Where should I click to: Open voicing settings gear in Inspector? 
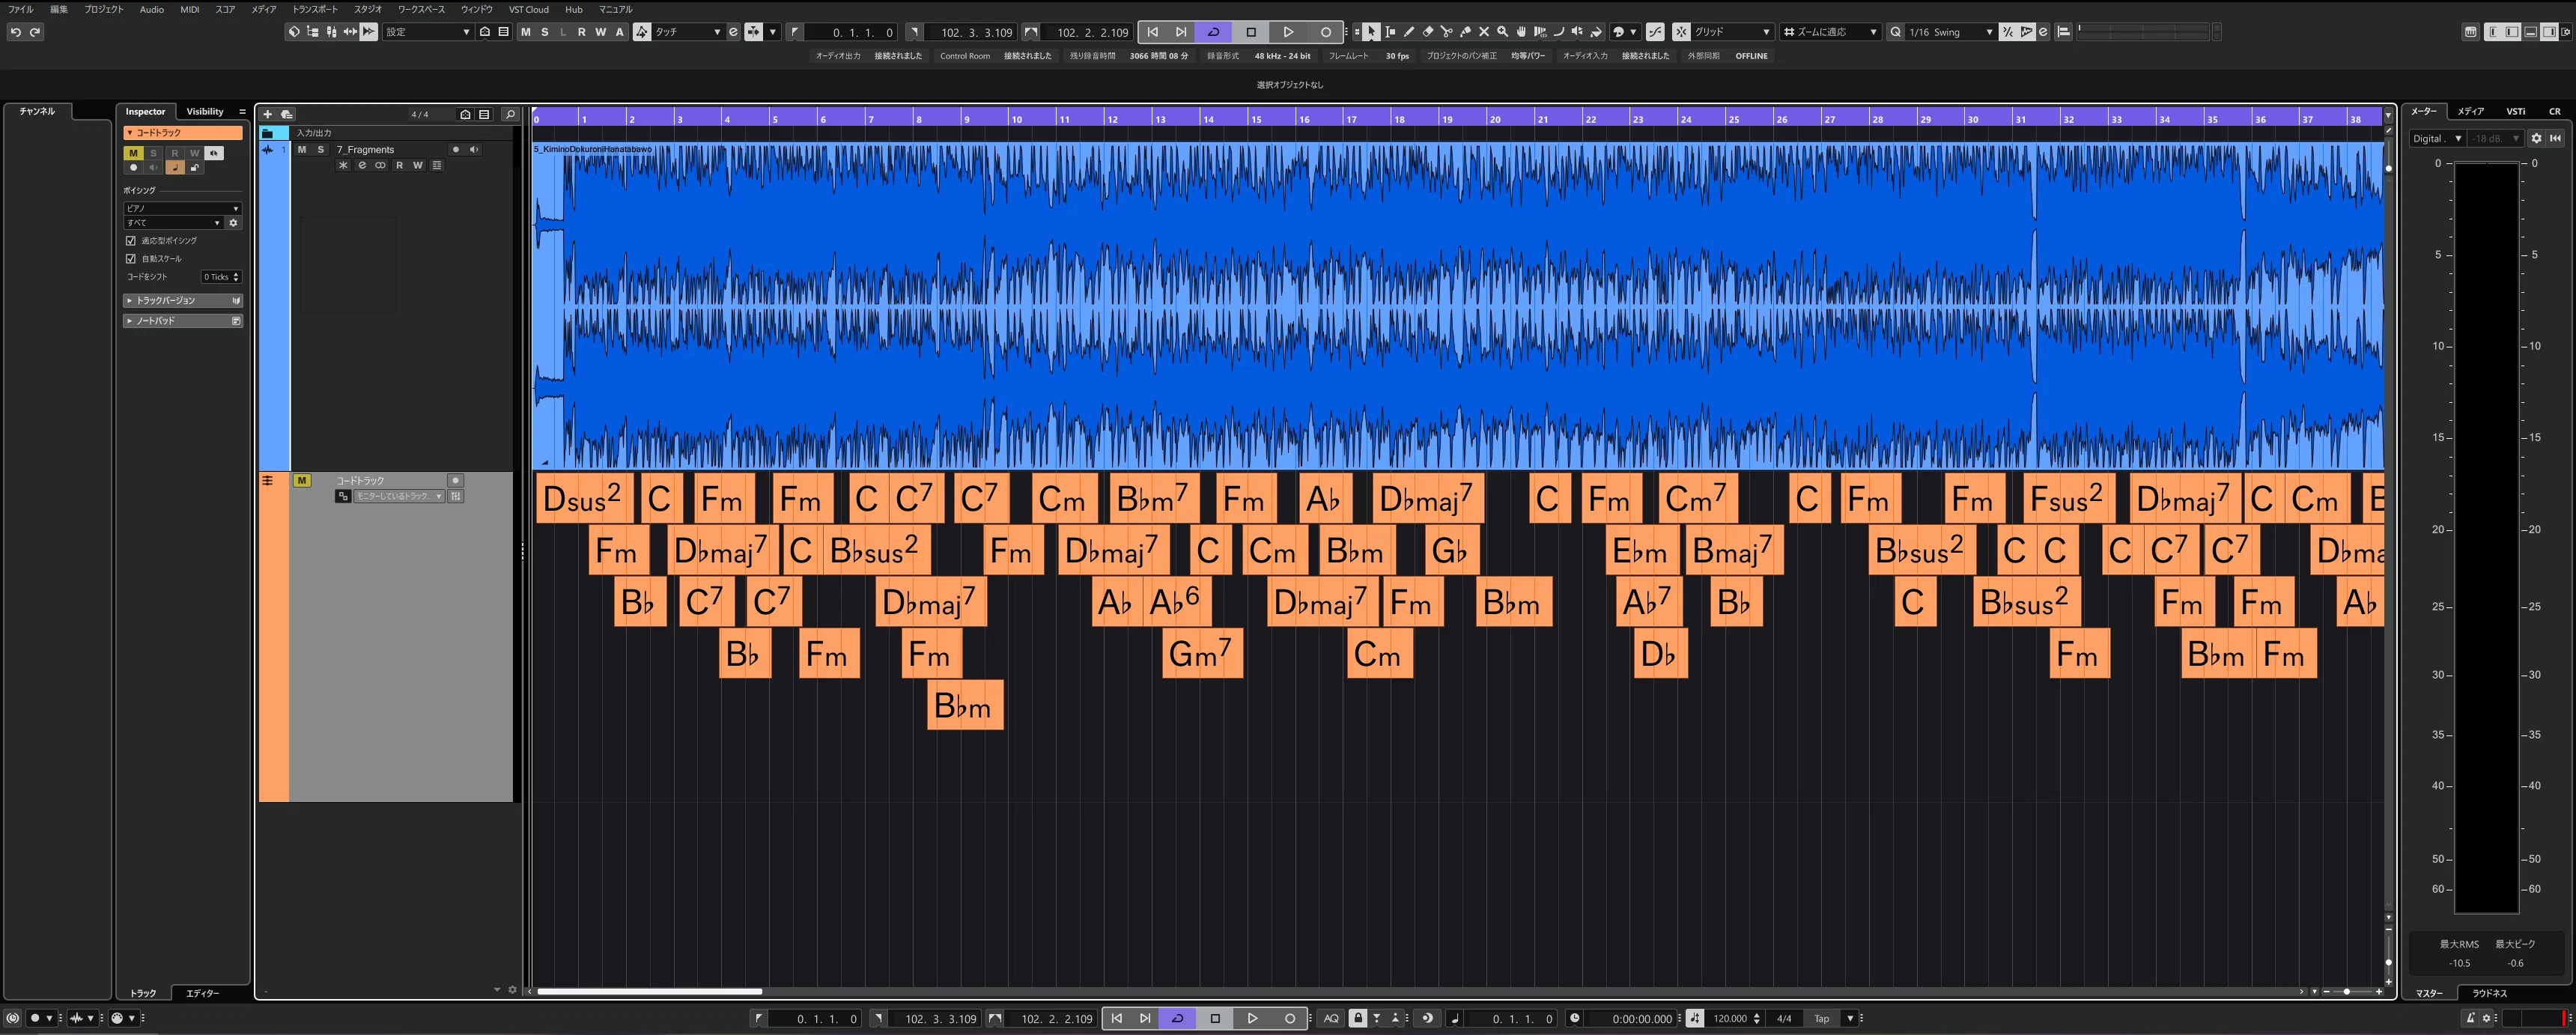[233, 223]
